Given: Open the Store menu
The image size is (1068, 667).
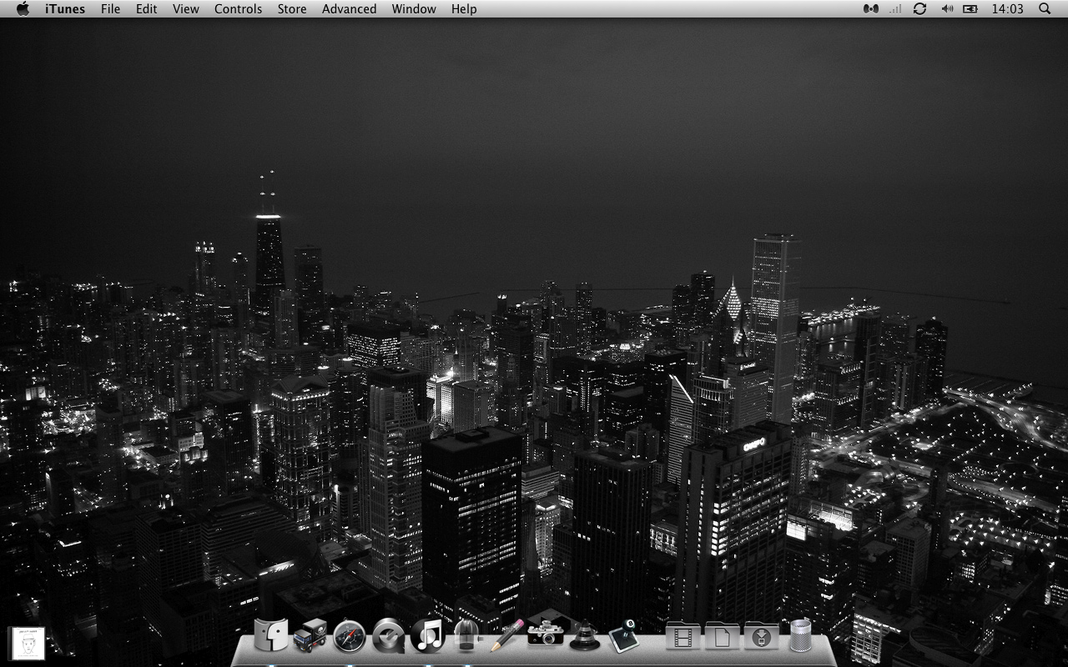Looking at the screenshot, I should pos(292,9).
